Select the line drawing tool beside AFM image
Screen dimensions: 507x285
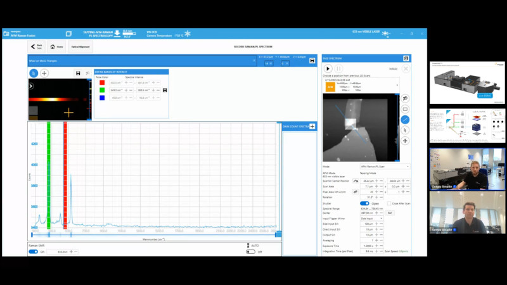[x=406, y=119]
